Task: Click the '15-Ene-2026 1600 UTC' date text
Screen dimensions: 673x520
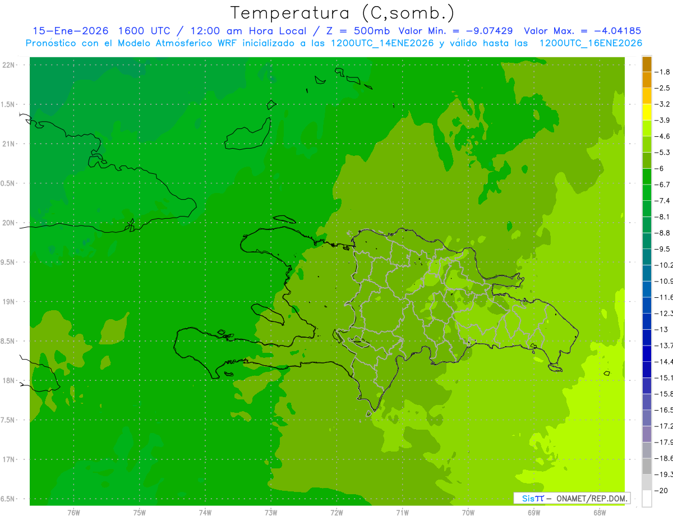Action: pos(102,31)
